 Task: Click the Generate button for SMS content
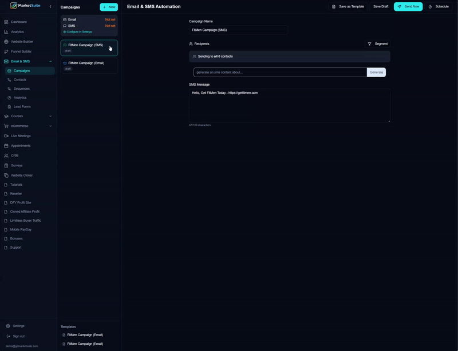click(x=376, y=72)
